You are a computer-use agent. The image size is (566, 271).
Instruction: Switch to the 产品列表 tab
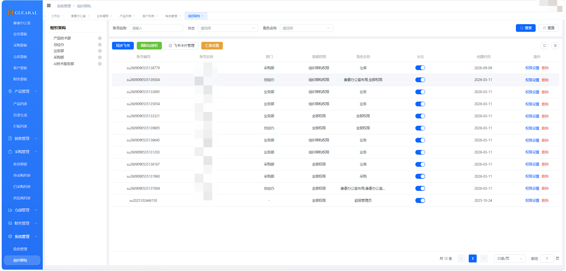[126, 16]
